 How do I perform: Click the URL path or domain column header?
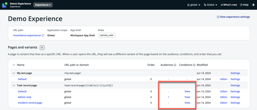coord(76,65)
